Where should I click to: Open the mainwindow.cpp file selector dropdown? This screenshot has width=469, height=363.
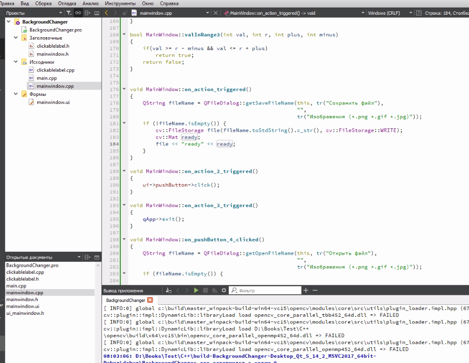207,13
